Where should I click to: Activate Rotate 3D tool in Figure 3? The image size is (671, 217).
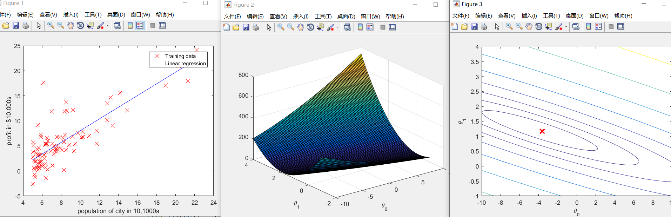click(x=539, y=27)
